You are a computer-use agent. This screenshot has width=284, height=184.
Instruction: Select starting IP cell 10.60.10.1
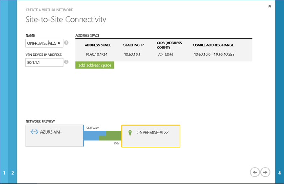tap(132, 54)
